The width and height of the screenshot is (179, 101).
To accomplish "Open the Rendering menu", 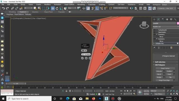I will click(x=81, y=4).
